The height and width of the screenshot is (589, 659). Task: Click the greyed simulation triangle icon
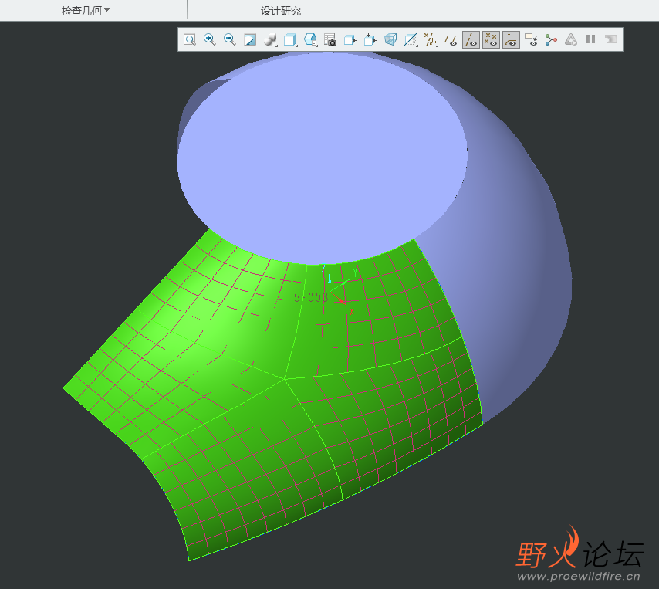point(571,40)
